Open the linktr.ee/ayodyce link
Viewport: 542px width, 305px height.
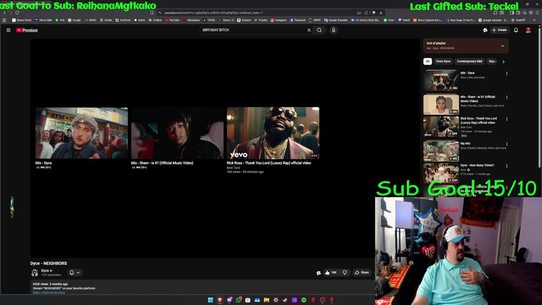click(49, 293)
